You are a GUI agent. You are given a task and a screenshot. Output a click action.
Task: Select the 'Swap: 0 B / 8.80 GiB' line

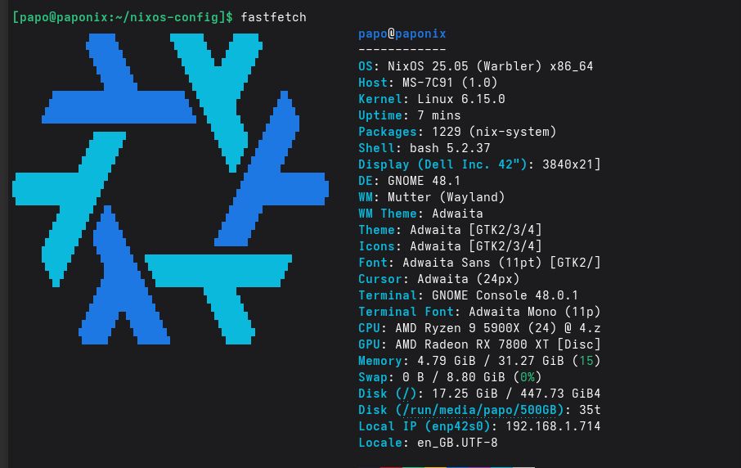[450, 377]
